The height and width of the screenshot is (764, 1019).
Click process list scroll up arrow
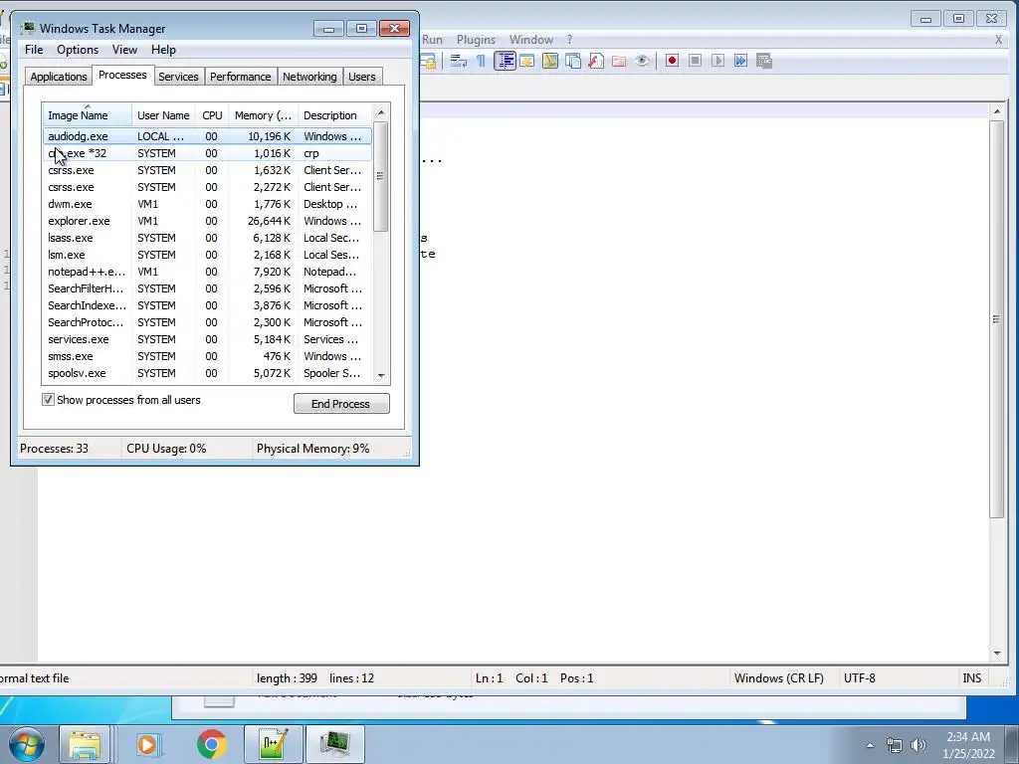tap(381, 113)
